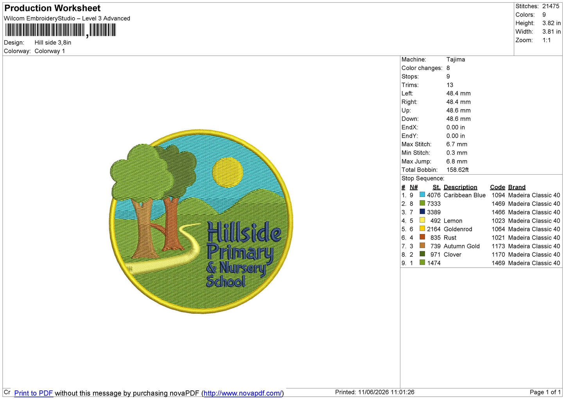Screen dimensions: 565x399
Task: Click the Down label
Action: click(410, 119)
